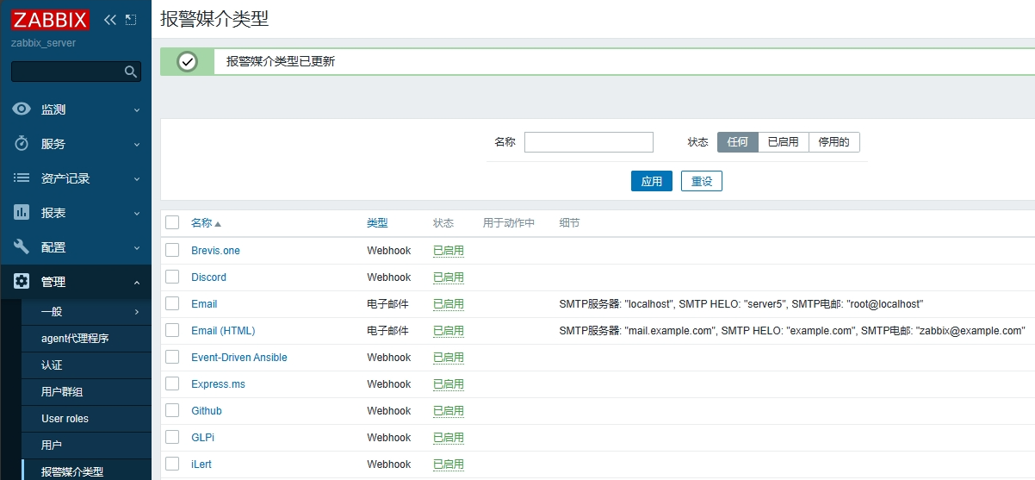
Task: Click the 报表 bar chart icon
Action: tap(22, 213)
